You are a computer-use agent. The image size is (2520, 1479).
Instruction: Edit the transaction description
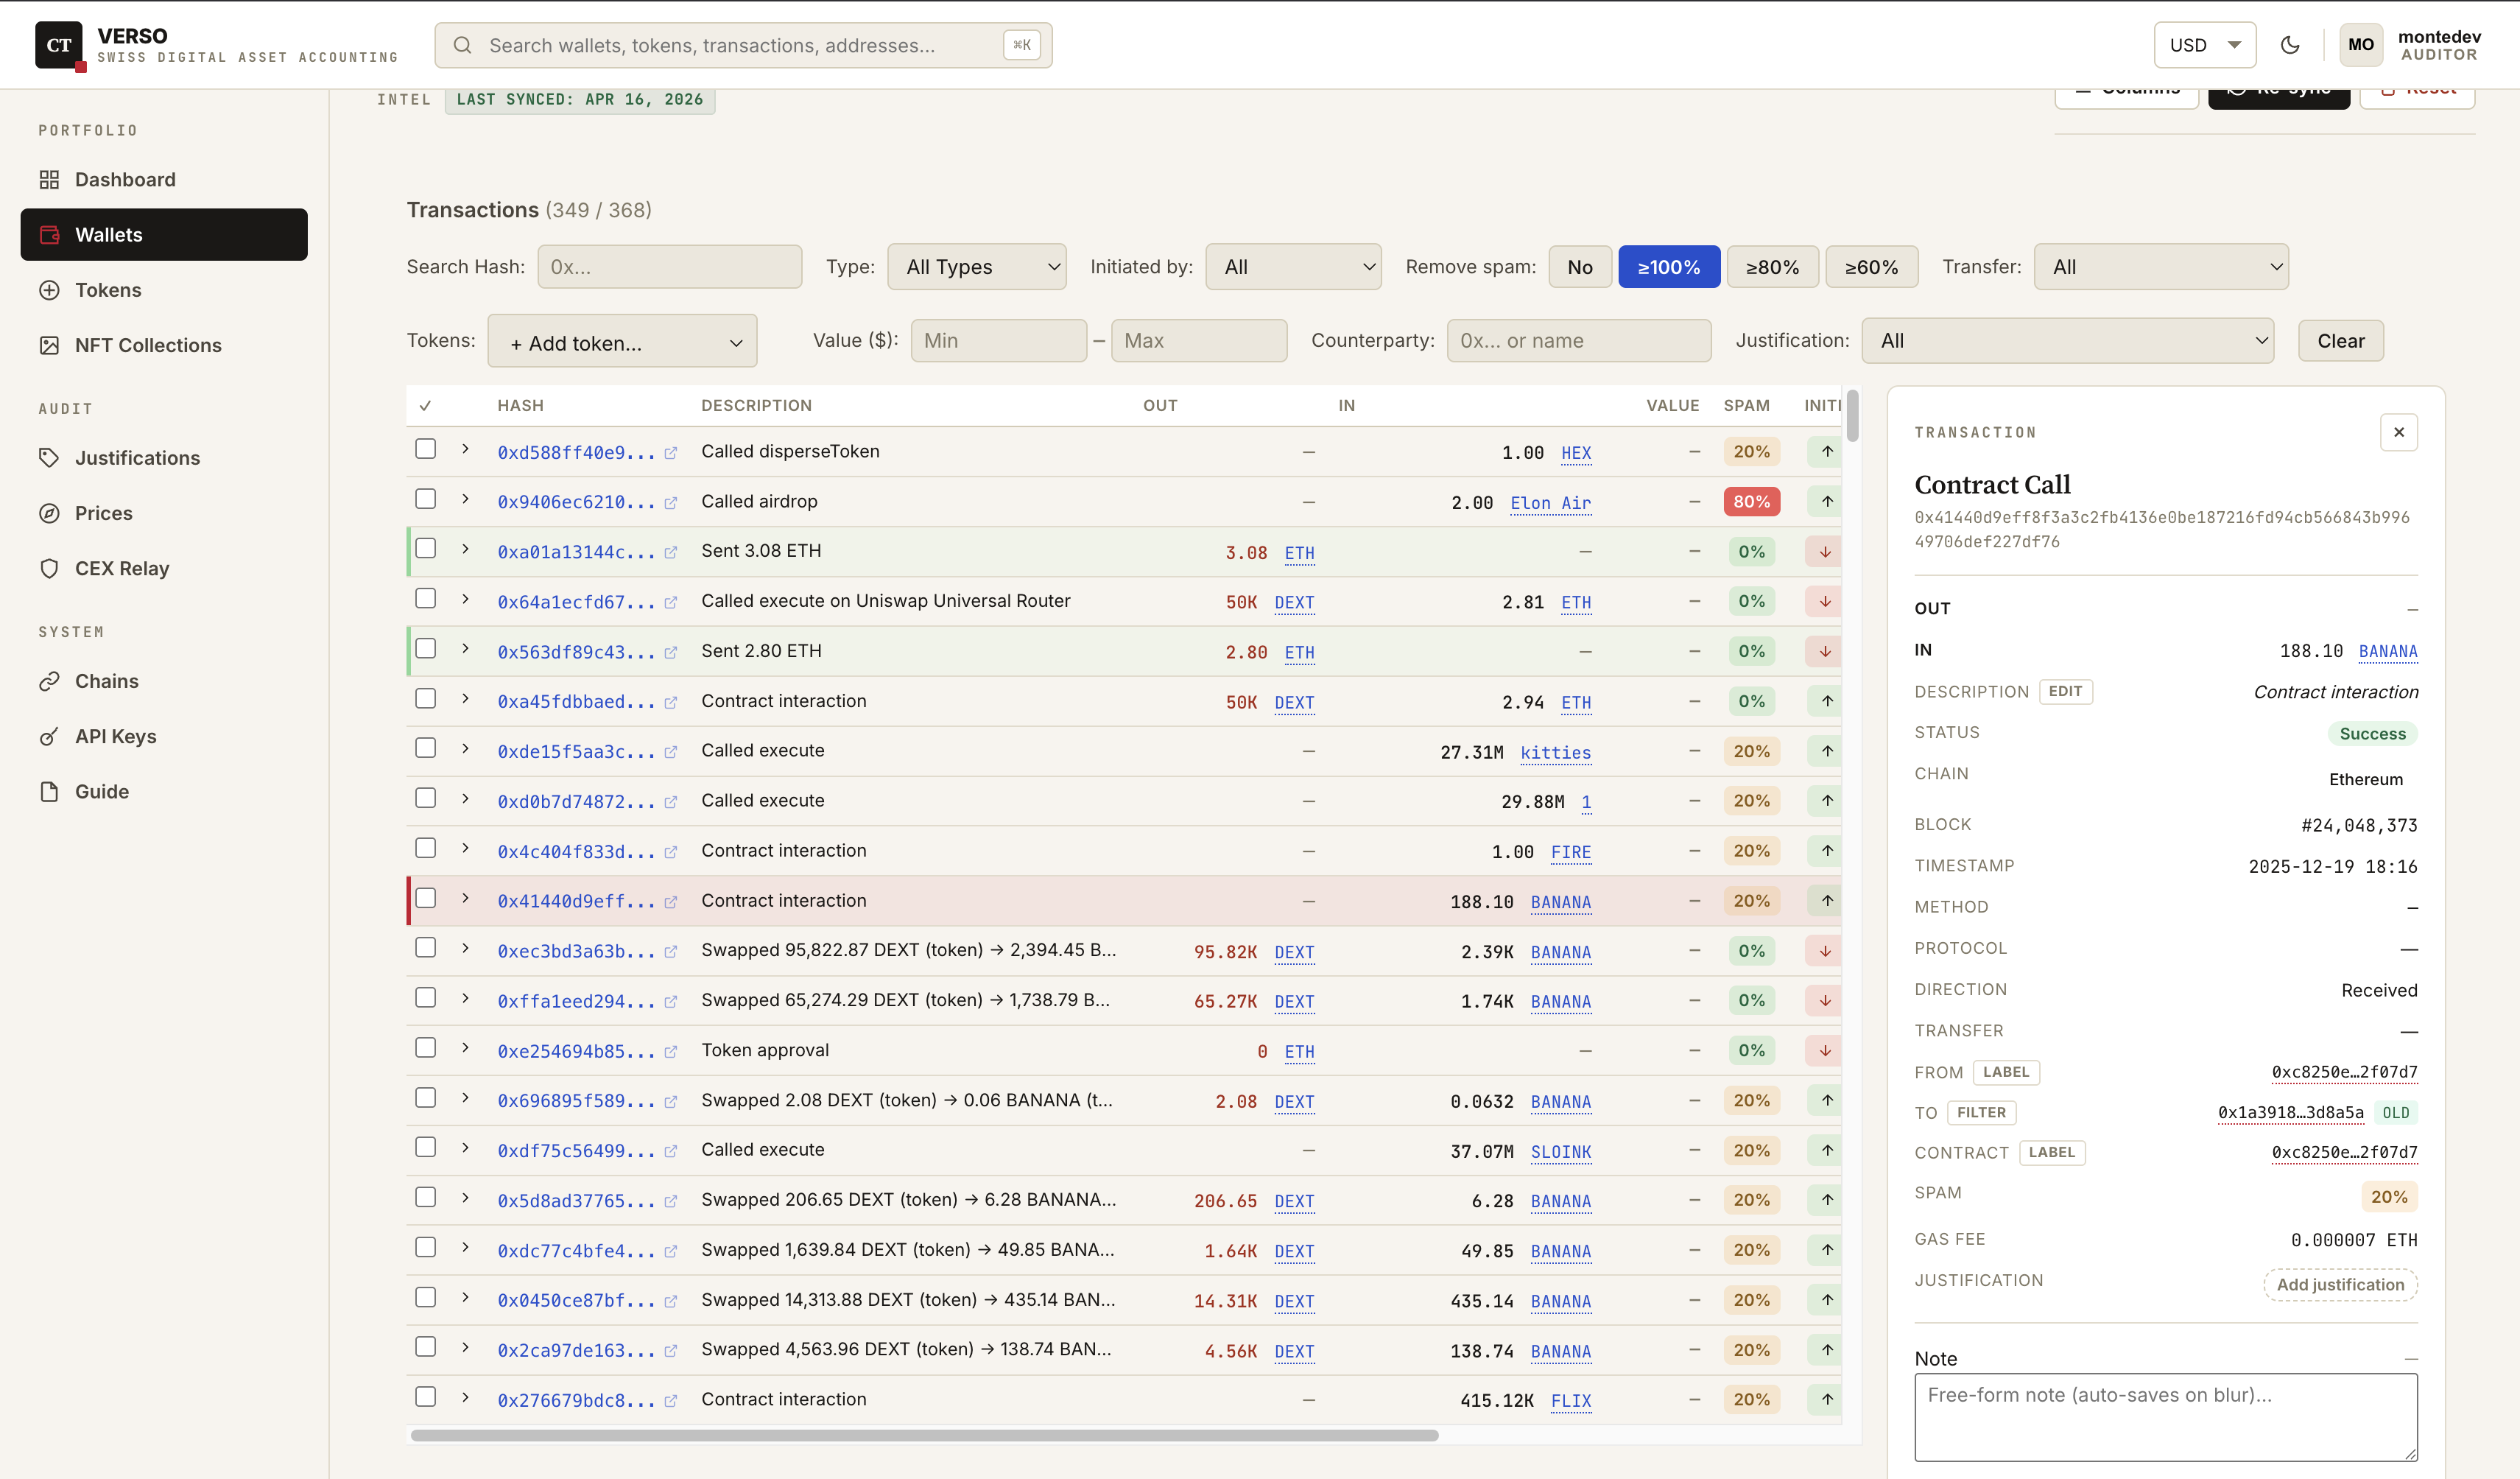click(x=2065, y=692)
